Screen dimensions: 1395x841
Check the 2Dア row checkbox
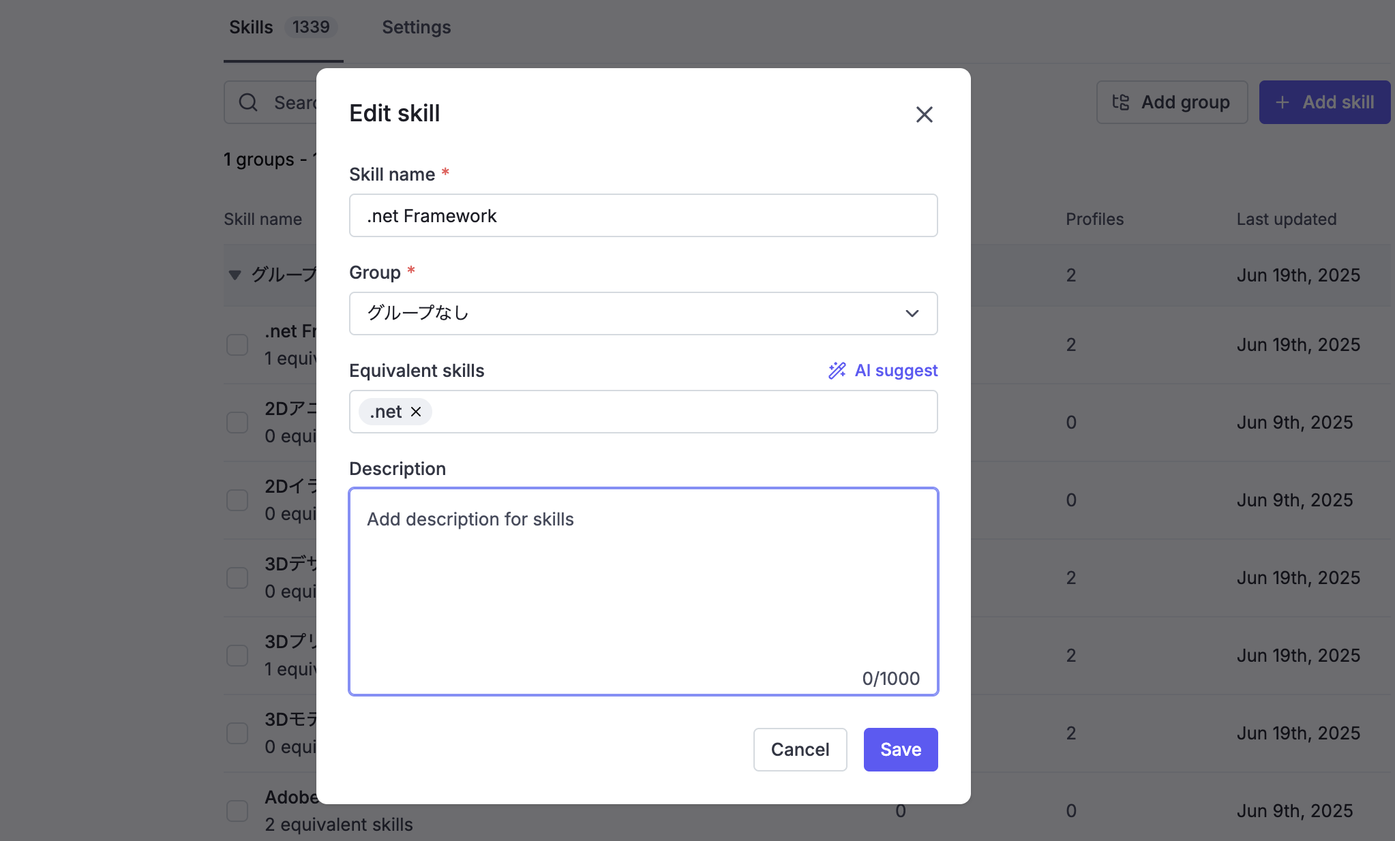[237, 423]
